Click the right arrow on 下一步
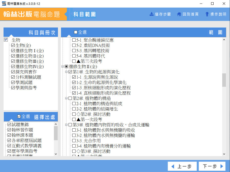The image size is (230, 172). click(x=222, y=166)
